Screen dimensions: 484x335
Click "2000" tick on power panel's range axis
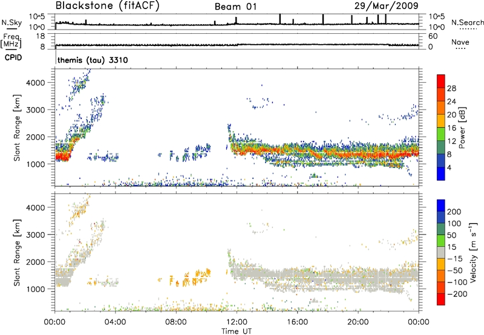(x=36, y=137)
